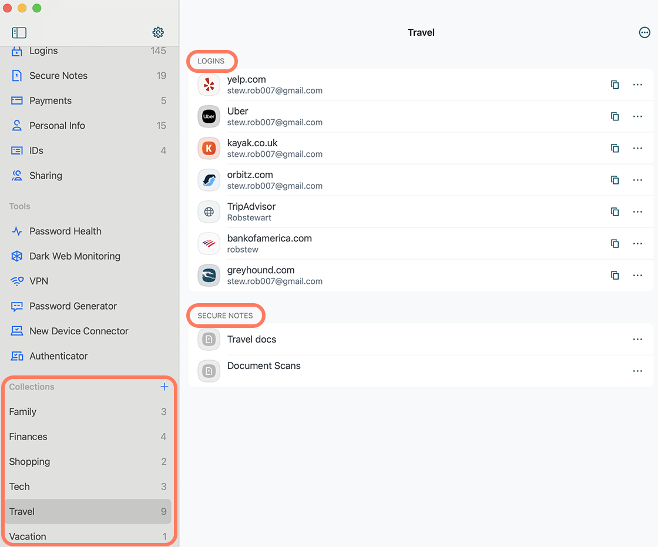Select the Tech collection

[88, 486]
